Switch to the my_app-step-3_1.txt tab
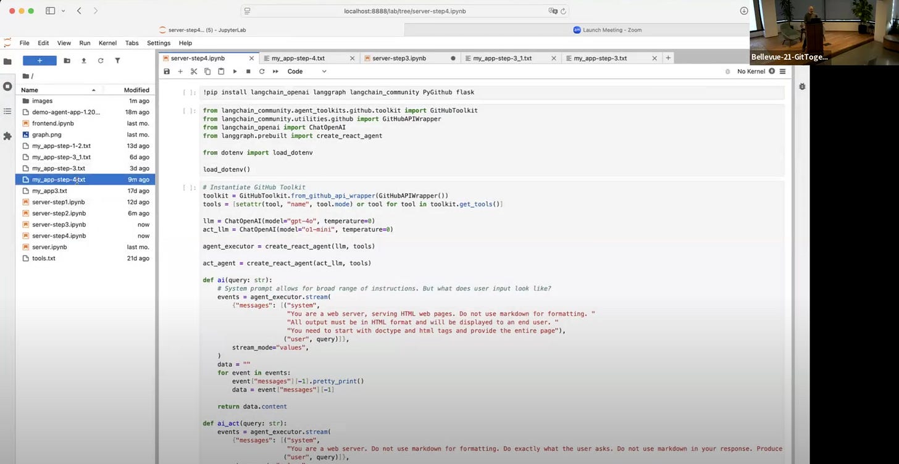 pyautogui.click(x=511, y=58)
